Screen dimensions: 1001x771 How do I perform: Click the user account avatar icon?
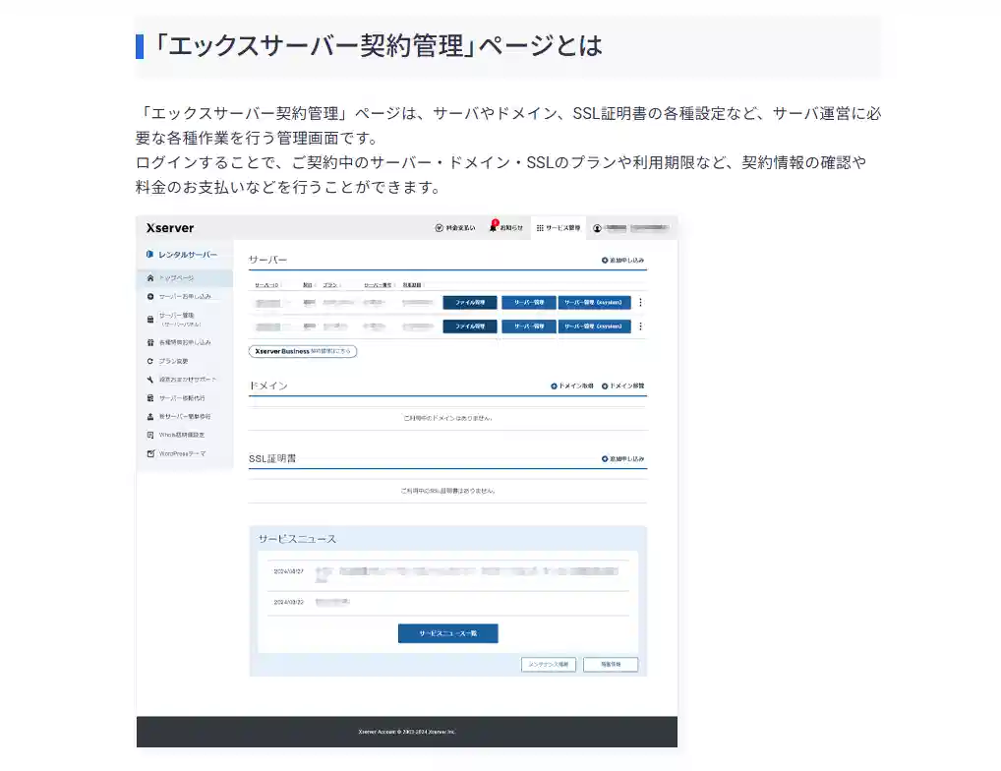tap(597, 228)
